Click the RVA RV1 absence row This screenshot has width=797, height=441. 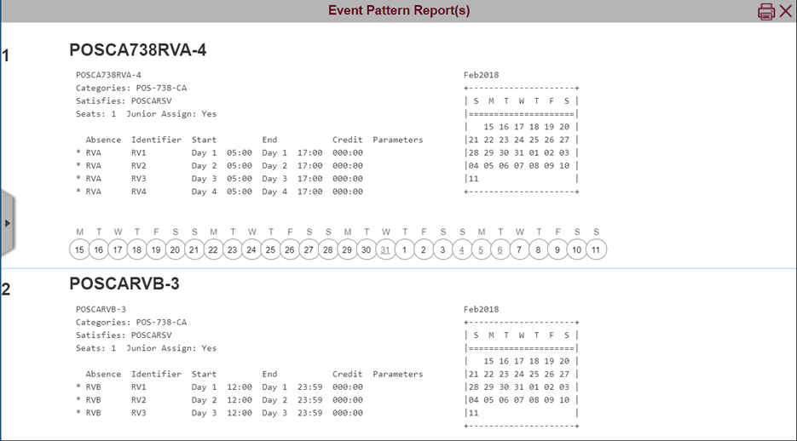click(220, 152)
